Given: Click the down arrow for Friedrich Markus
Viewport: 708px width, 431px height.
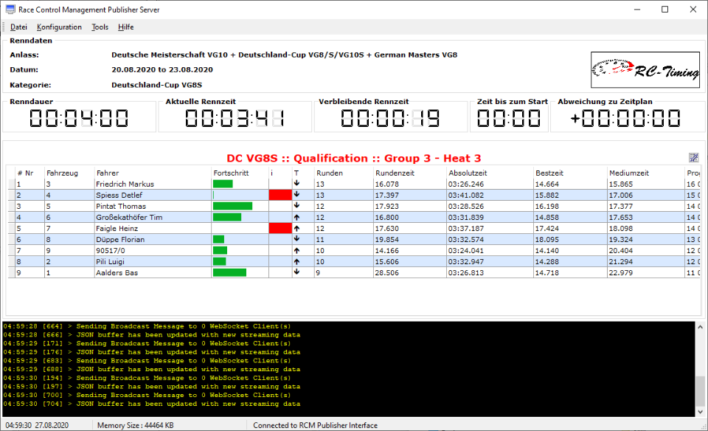Looking at the screenshot, I should pos(296,184).
